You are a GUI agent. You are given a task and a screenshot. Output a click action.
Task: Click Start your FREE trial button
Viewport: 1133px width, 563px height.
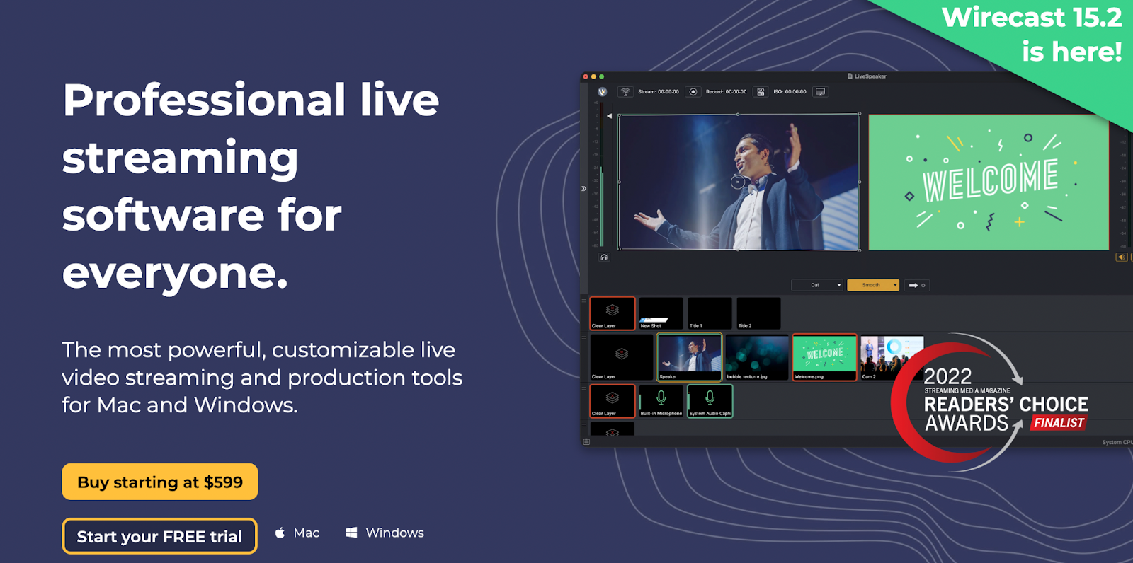coord(160,536)
